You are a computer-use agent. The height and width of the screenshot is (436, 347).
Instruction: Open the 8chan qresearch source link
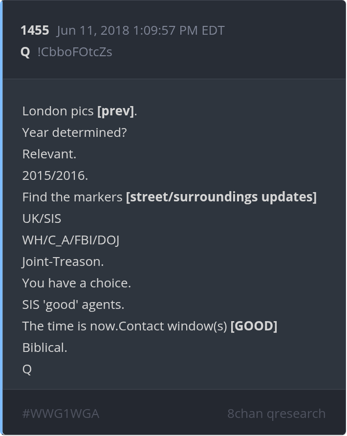[x=276, y=414]
